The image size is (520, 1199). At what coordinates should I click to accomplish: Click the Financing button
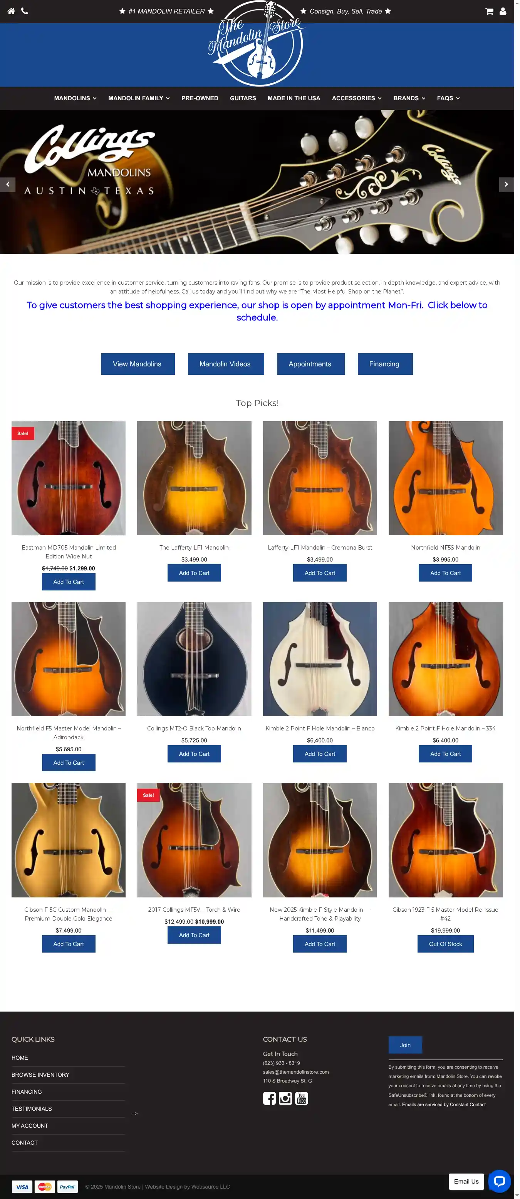(x=385, y=364)
